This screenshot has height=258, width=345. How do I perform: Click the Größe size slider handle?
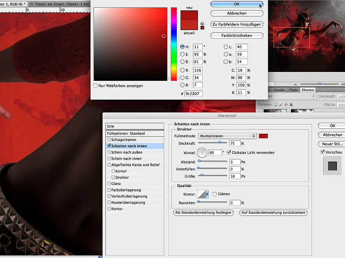coord(202,175)
